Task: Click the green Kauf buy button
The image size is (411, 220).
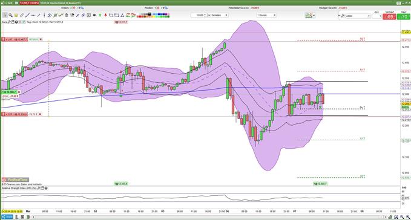Action: point(404,16)
